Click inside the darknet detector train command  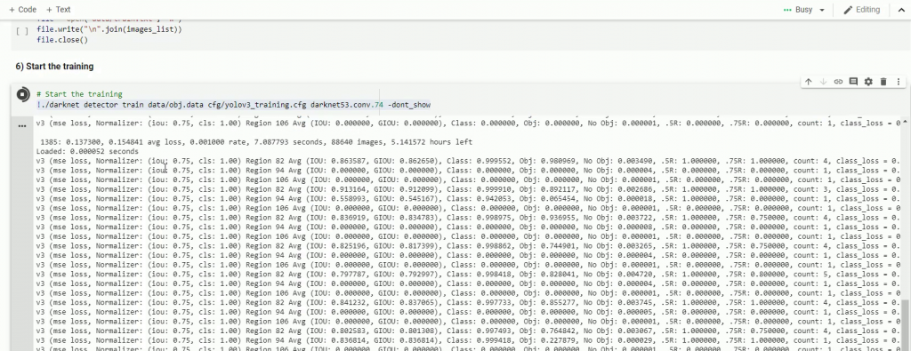point(233,105)
